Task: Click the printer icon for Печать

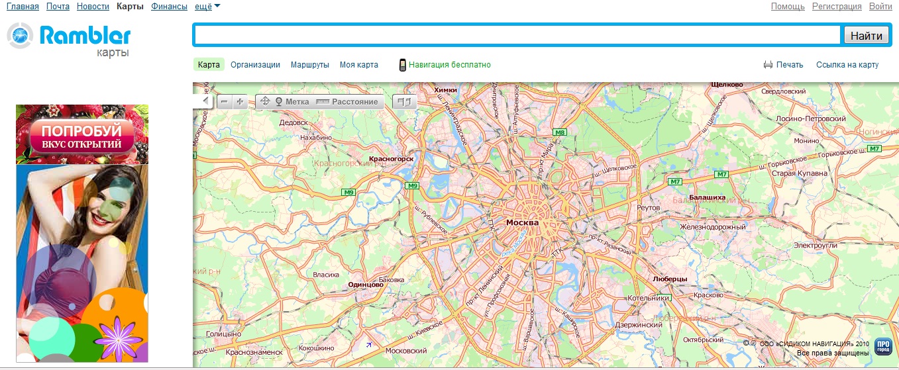Action: click(768, 65)
